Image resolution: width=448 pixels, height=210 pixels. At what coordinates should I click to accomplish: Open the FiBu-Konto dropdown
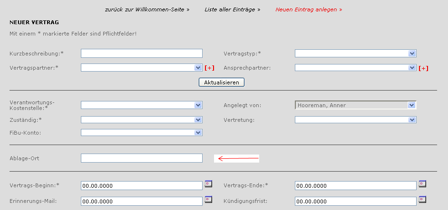(141, 133)
